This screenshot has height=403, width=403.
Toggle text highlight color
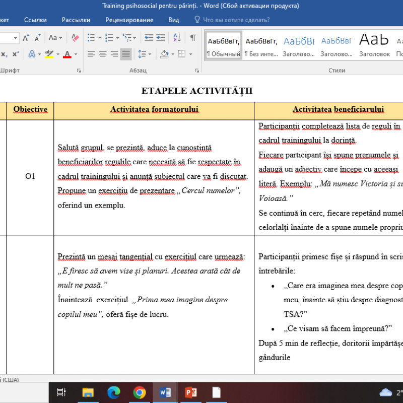(x=49, y=54)
